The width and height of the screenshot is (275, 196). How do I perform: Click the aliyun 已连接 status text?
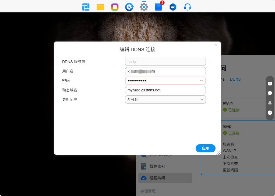234,110
